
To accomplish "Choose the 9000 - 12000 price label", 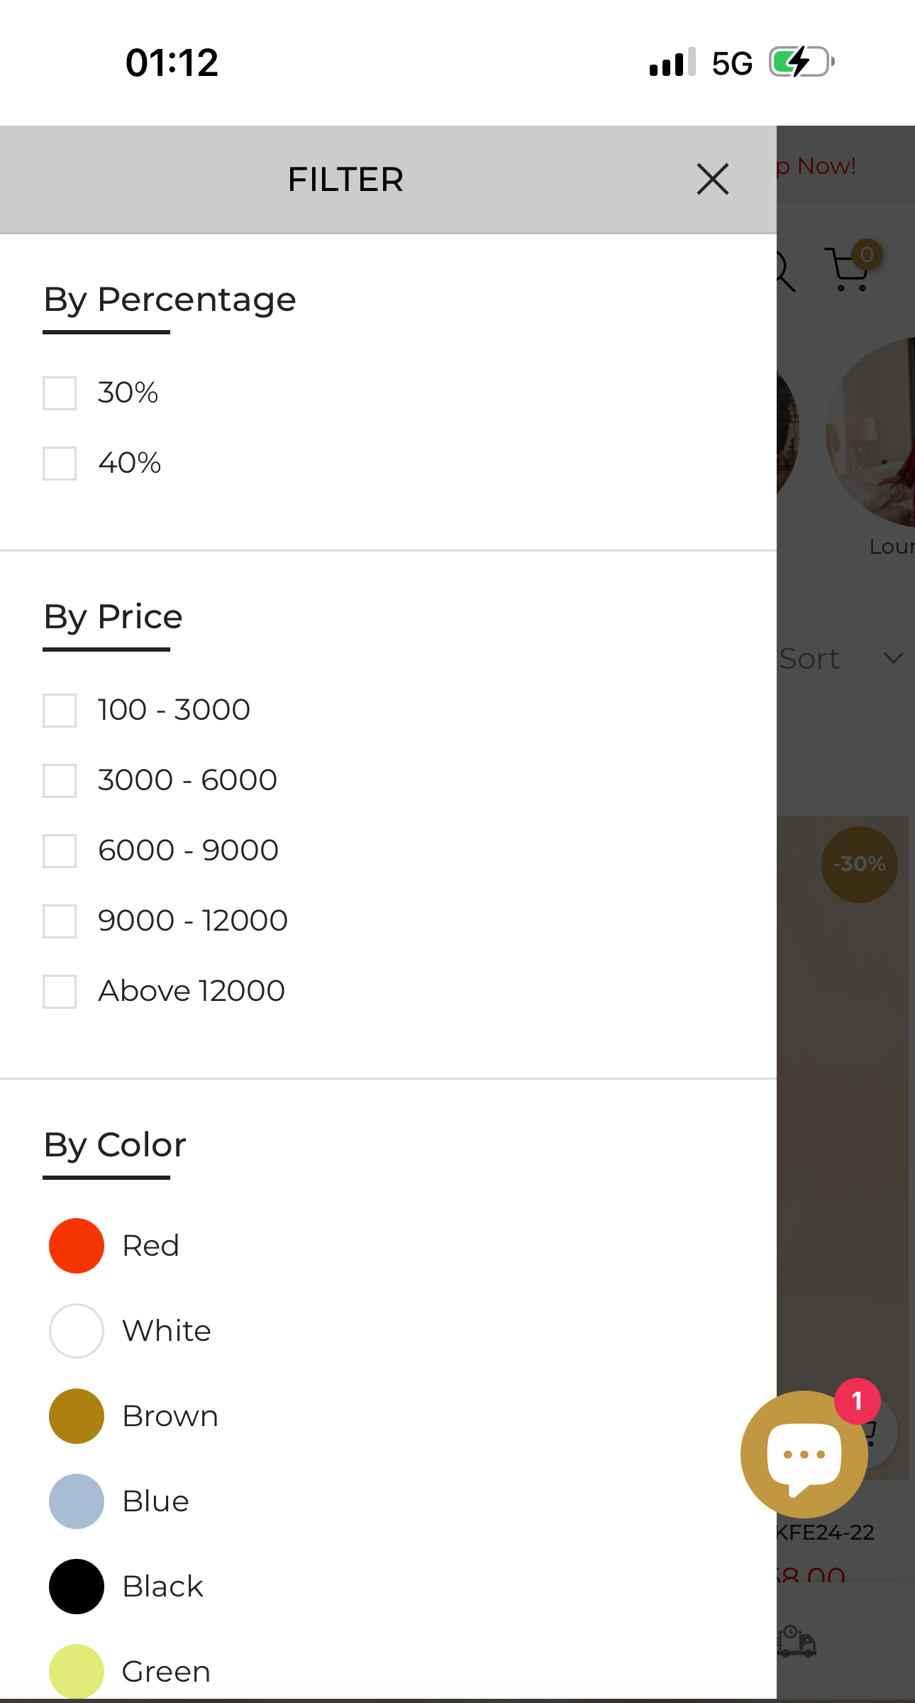I will 193,921.
